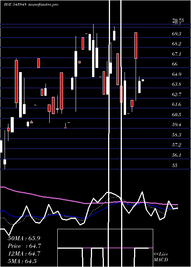Screen dimensions: 191x267
Task: Click the BSE stock code header
Action: 15,5
